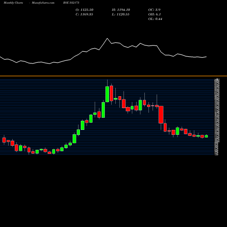Click the 'OC: 3.9' value
The width and height of the screenshot is (227, 227).
pyautogui.click(x=154, y=10)
